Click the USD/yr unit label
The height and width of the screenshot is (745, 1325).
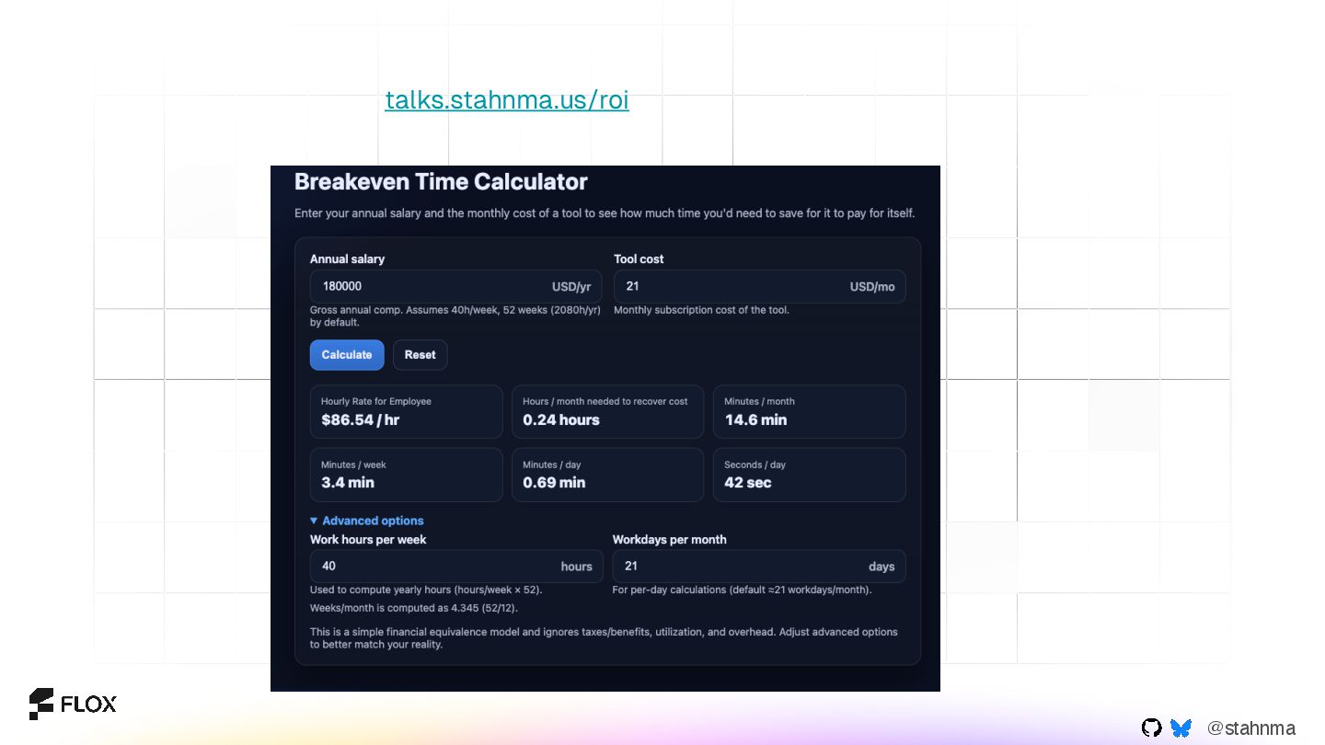pyautogui.click(x=571, y=287)
